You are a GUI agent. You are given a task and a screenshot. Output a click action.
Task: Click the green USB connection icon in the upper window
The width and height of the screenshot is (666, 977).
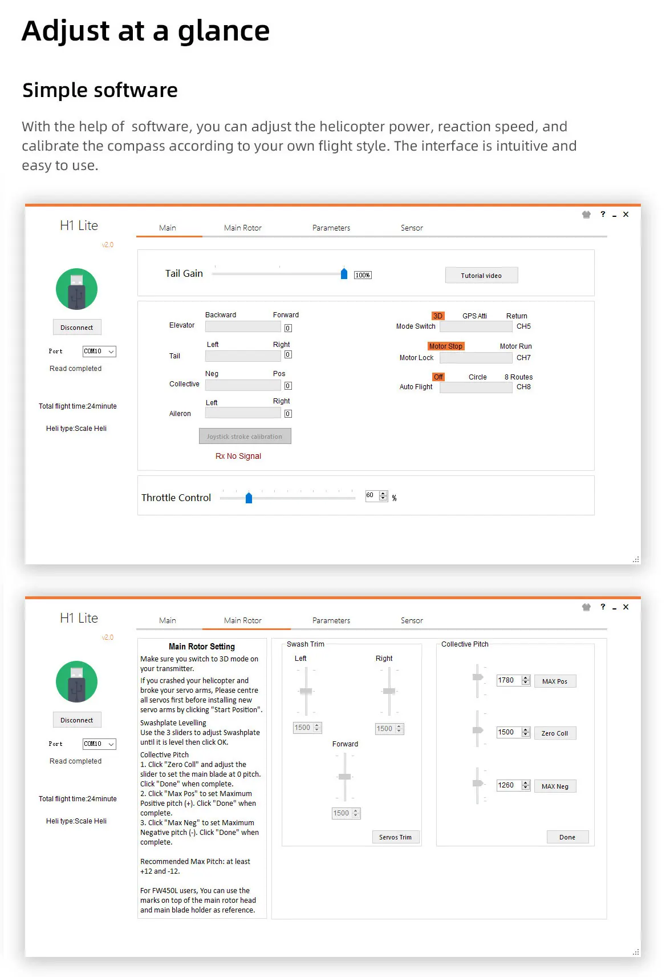[x=76, y=289]
